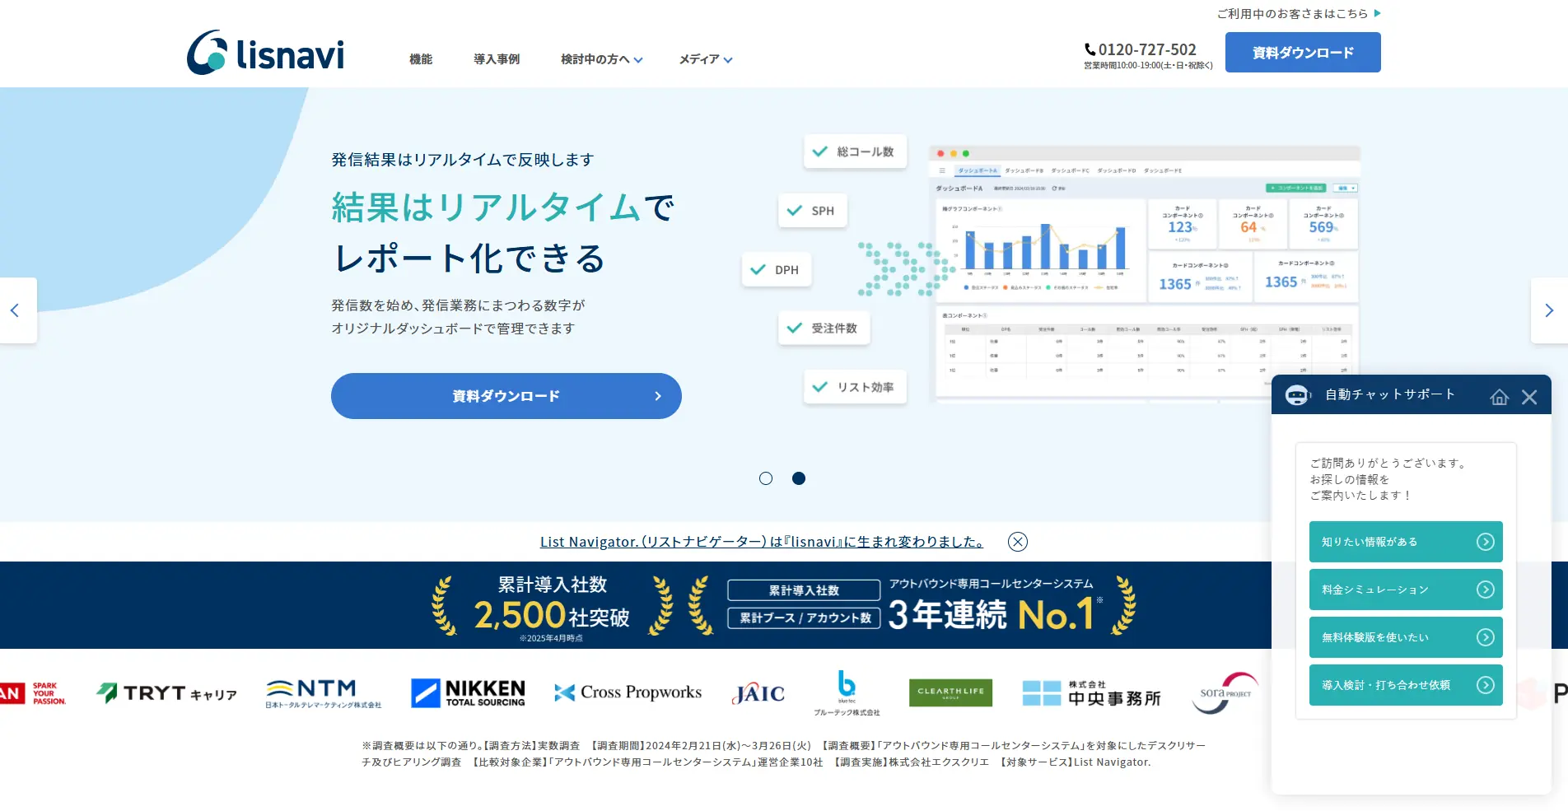Advance to the next carousel slide
Screen dimensions: 1568x811
point(1548,310)
